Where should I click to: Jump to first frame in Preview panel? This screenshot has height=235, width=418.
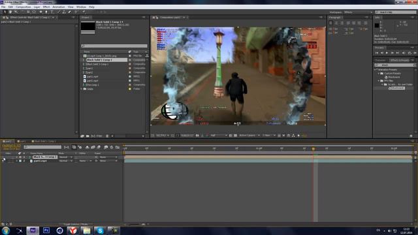[x=377, y=53]
